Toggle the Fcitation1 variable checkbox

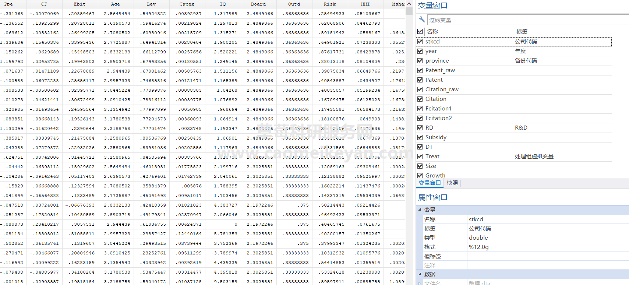(420, 109)
